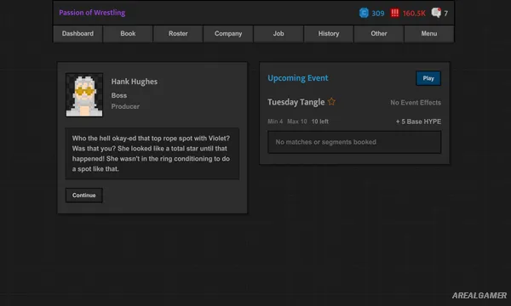Open the Dashboard tab

point(78,34)
